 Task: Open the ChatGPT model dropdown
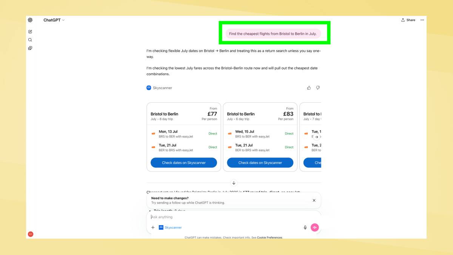tap(54, 20)
